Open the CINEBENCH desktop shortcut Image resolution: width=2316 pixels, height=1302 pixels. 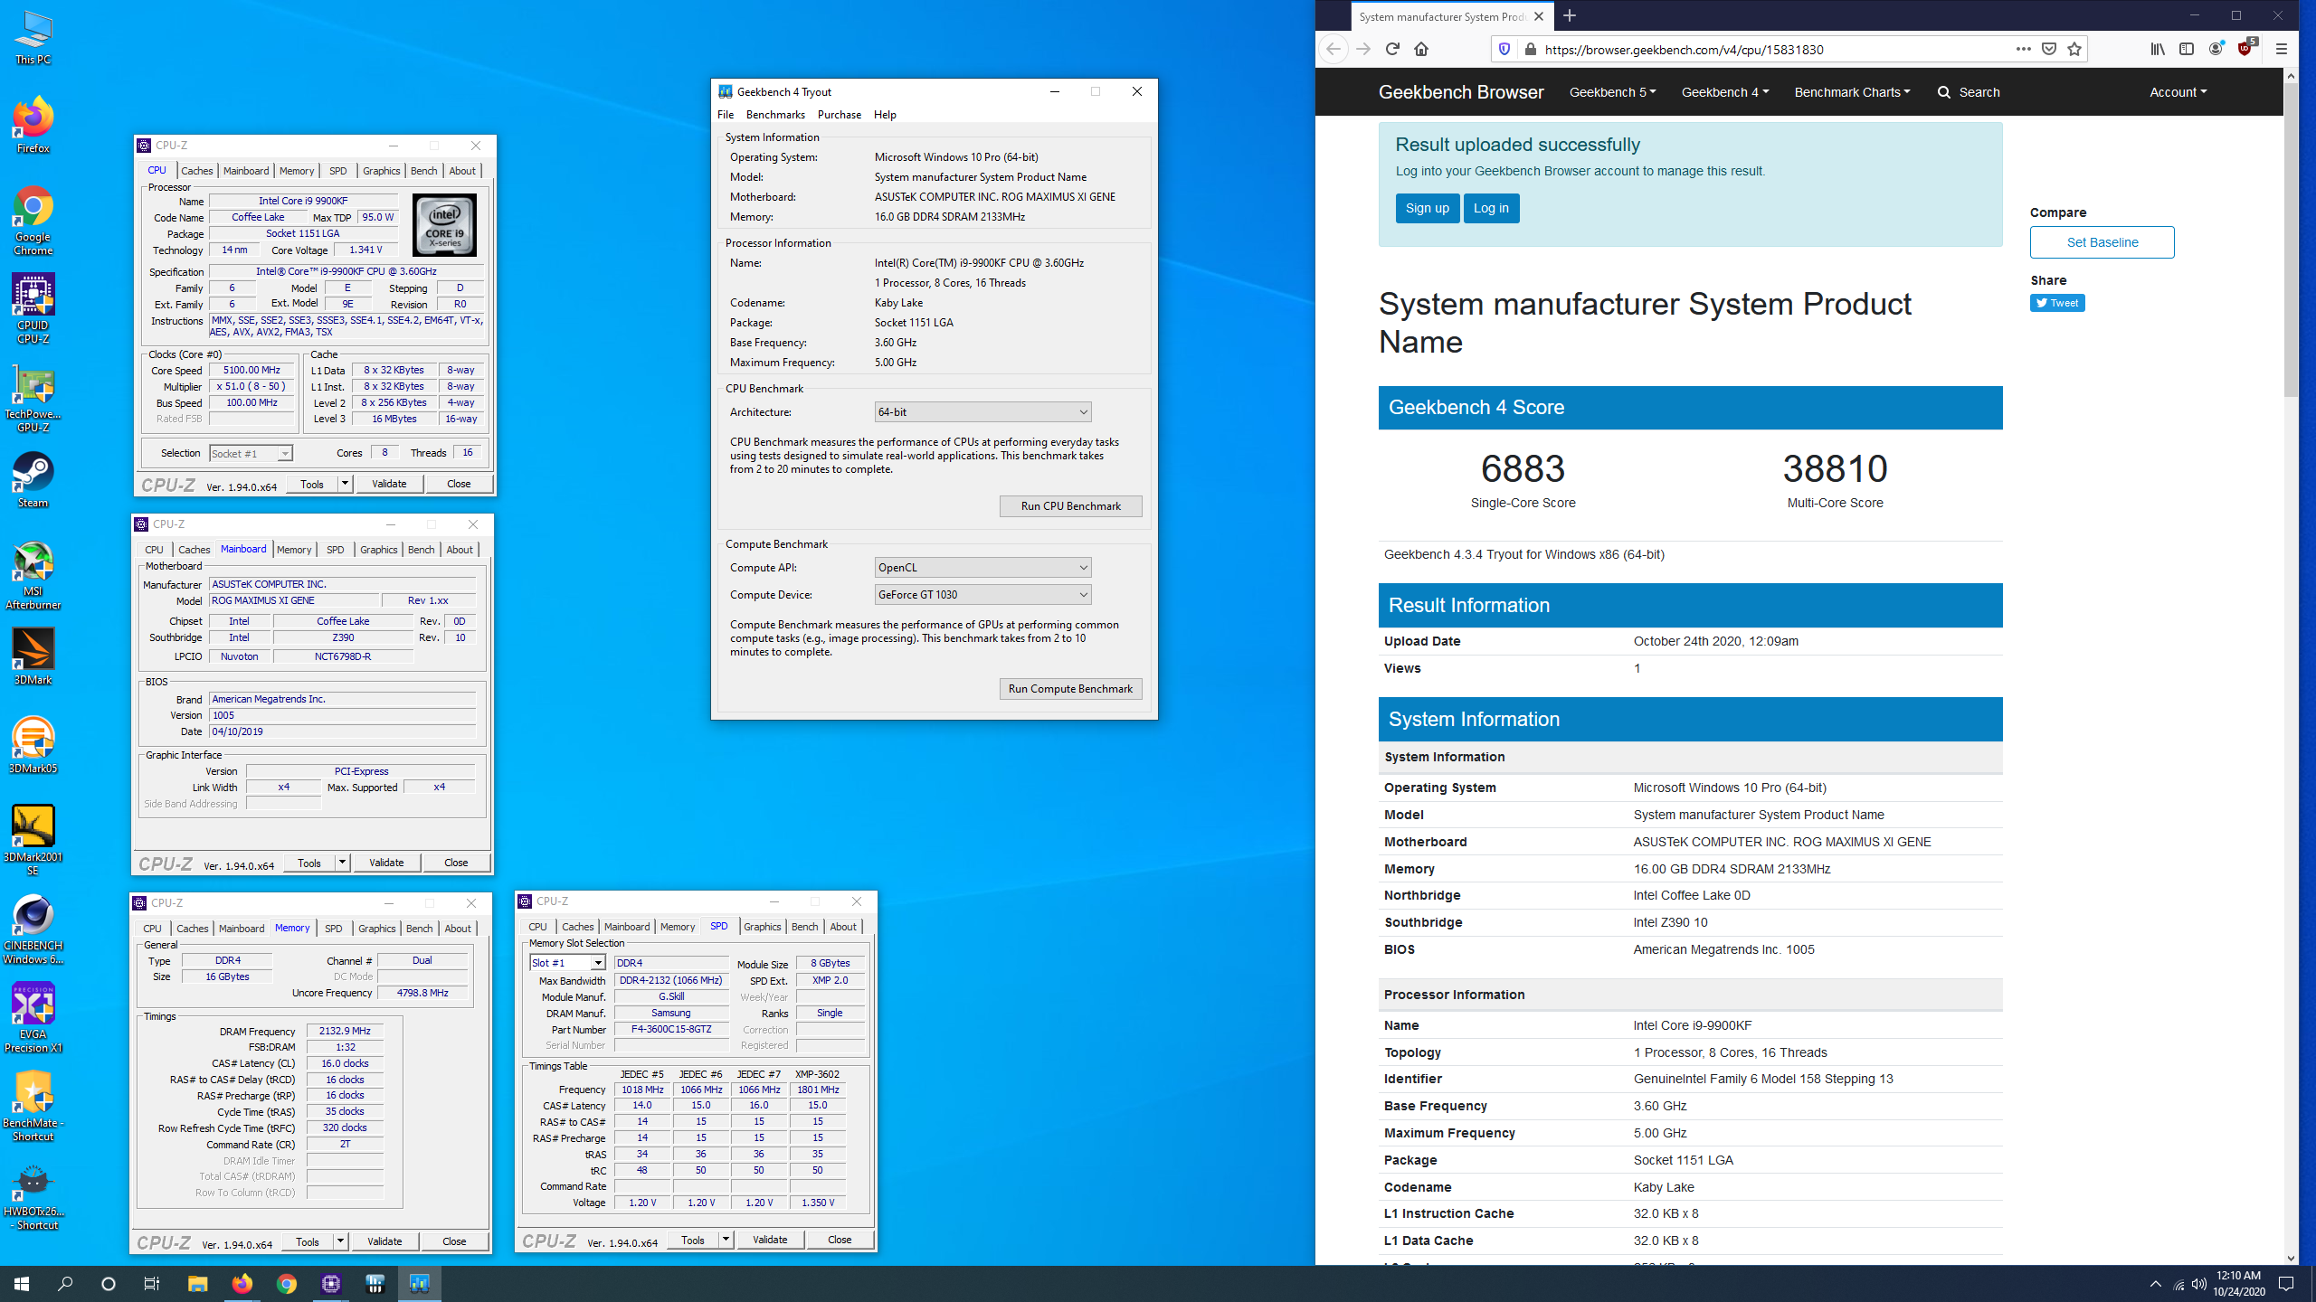(x=33, y=929)
